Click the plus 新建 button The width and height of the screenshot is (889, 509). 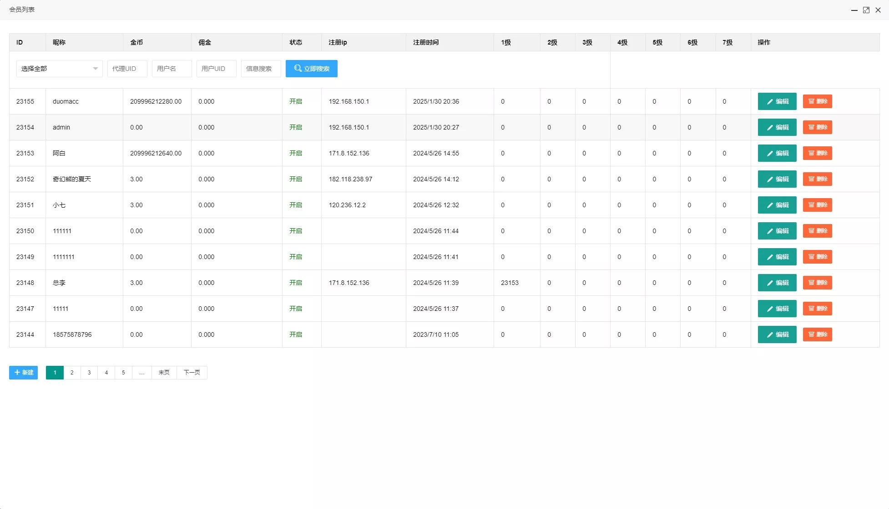23,373
